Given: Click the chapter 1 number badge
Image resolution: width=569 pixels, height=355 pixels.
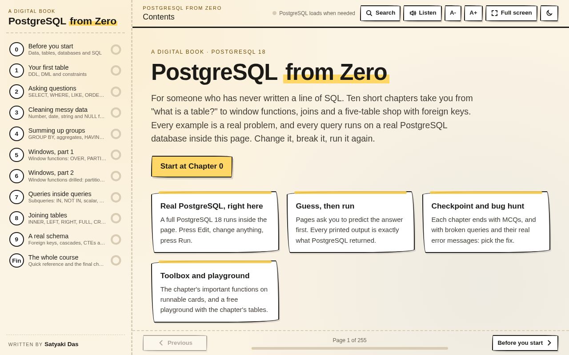Looking at the screenshot, I should [x=16, y=71].
